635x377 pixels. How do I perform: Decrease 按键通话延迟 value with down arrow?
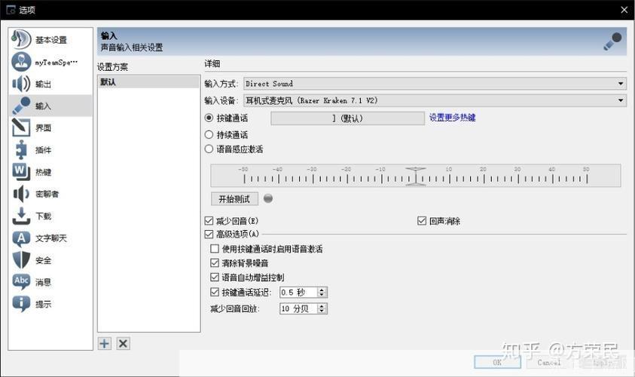point(322,295)
